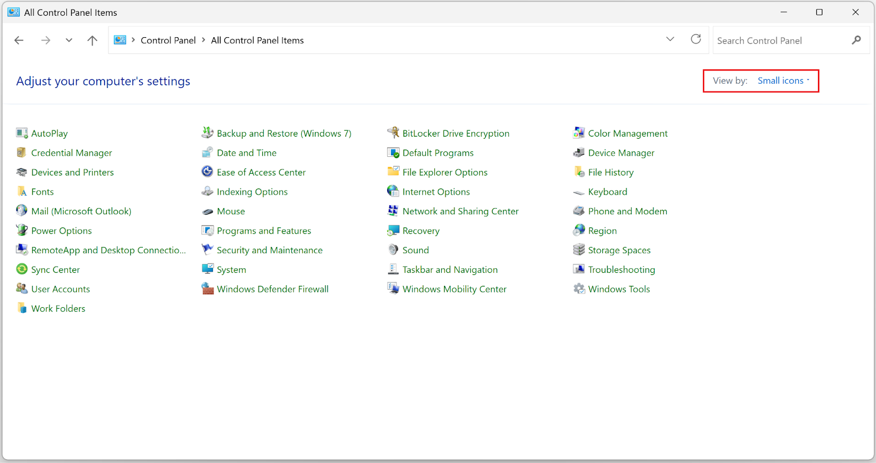Click the Region globe icon
Image resolution: width=876 pixels, height=463 pixels.
coord(579,230)
